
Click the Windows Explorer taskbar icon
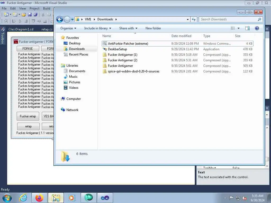click(x=56, y=198)
